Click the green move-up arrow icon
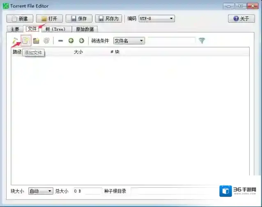The image size is (262, 207). point(71,41)
